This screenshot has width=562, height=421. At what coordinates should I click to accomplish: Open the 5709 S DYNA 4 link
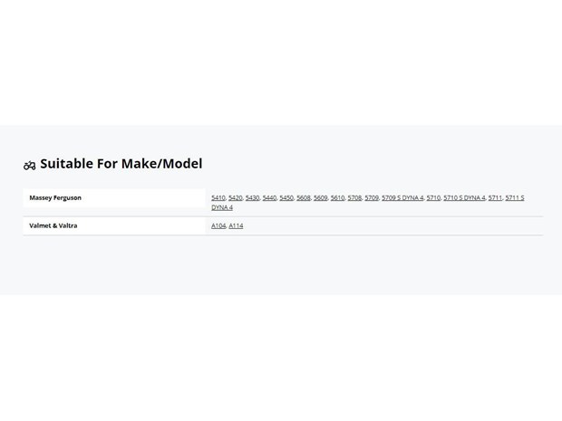pos(402,198)
